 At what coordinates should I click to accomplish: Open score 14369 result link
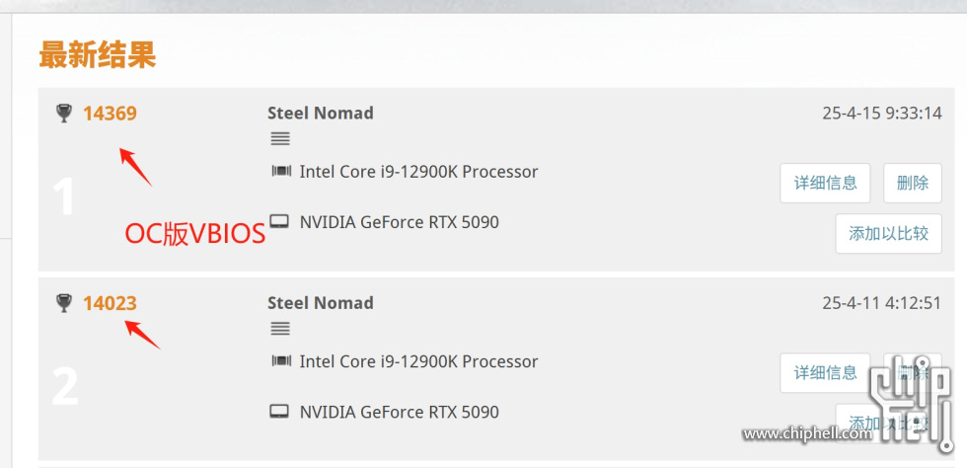[x=110, y=114]
